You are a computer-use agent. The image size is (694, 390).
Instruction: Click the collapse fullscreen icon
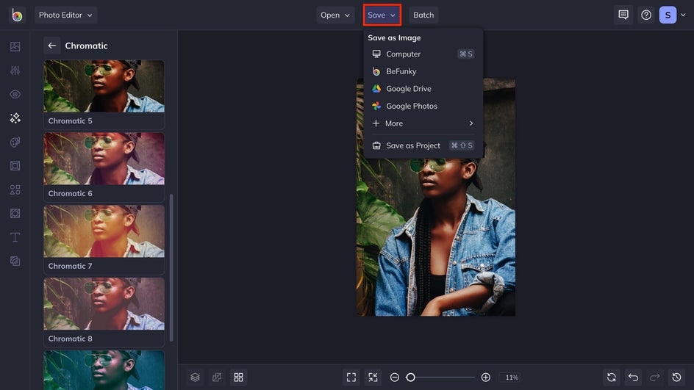point(373,378)
